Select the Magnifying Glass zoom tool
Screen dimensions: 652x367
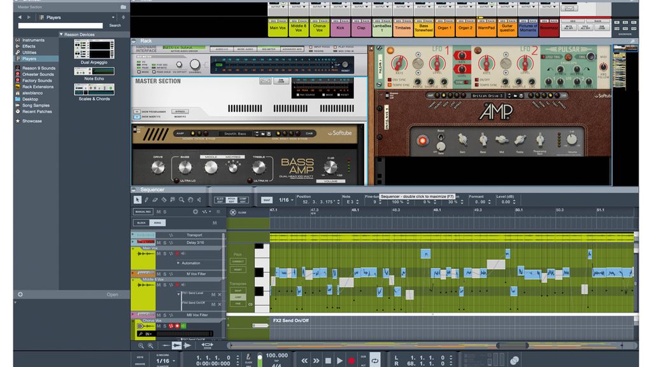[x=181, y=199]
